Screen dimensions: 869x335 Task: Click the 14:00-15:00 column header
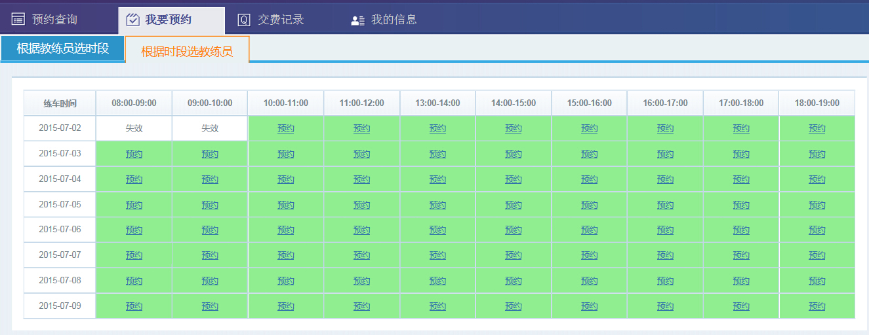(x=514, y=103)
